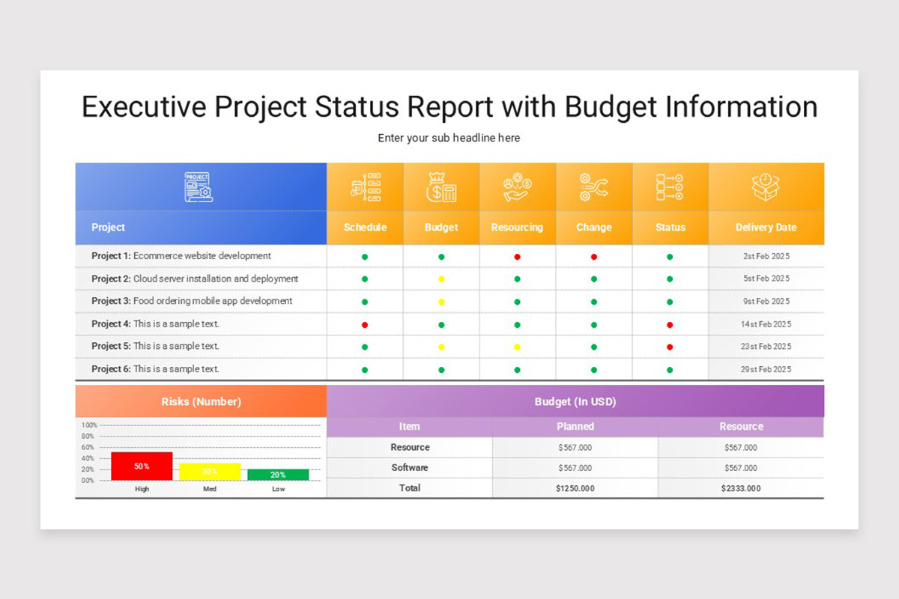899x599 pixels.
Task: Click the calculator icon beside the money bag
Action: click(x=449, y=192)
